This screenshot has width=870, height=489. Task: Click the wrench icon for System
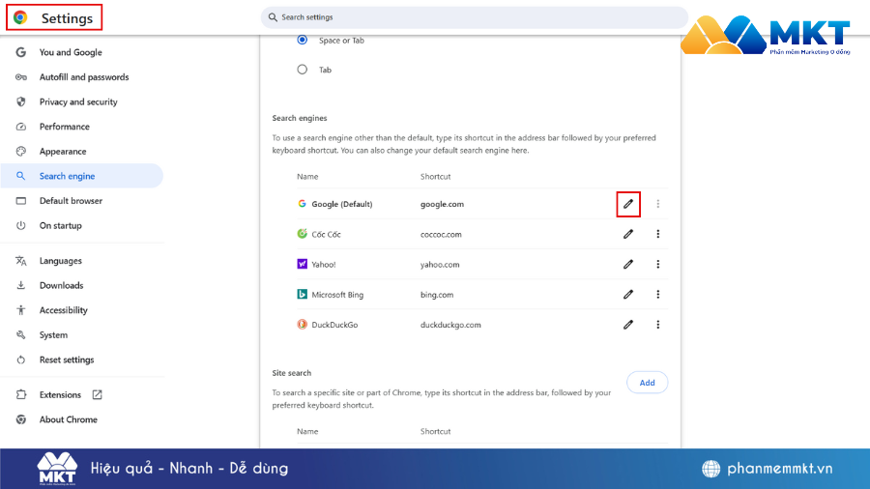pos(21,335)
